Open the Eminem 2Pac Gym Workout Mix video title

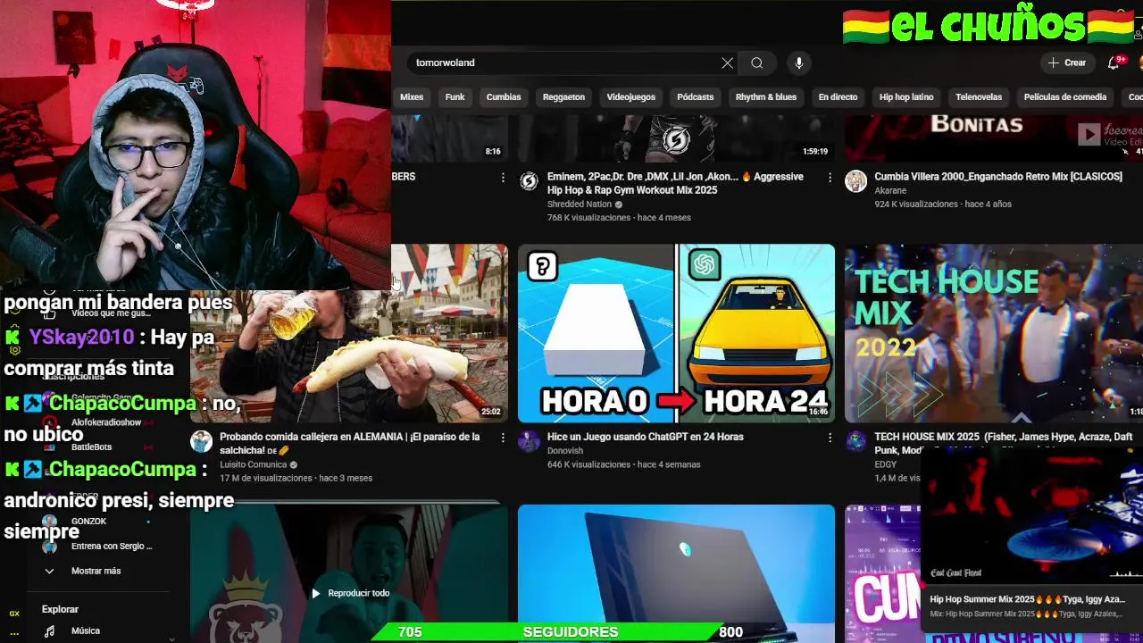coord(675,183)
